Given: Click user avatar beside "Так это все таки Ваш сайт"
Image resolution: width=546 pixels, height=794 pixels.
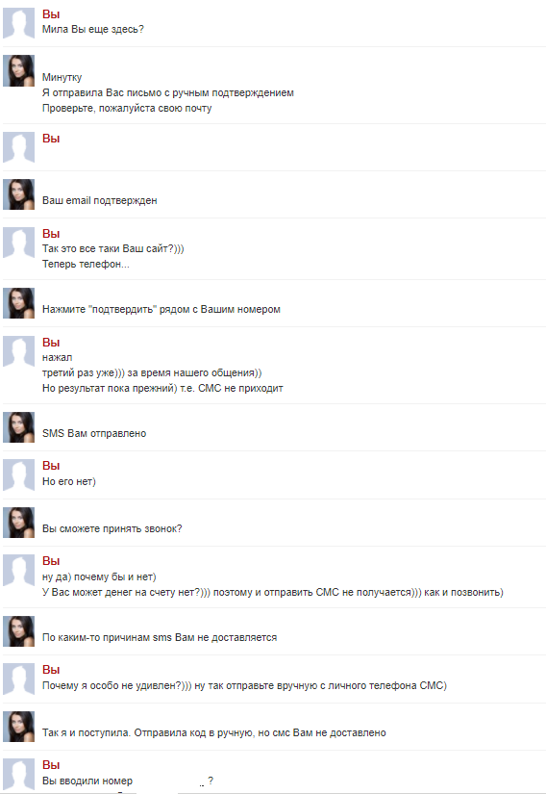Looking at the screenshot, I should coord(18,243).
